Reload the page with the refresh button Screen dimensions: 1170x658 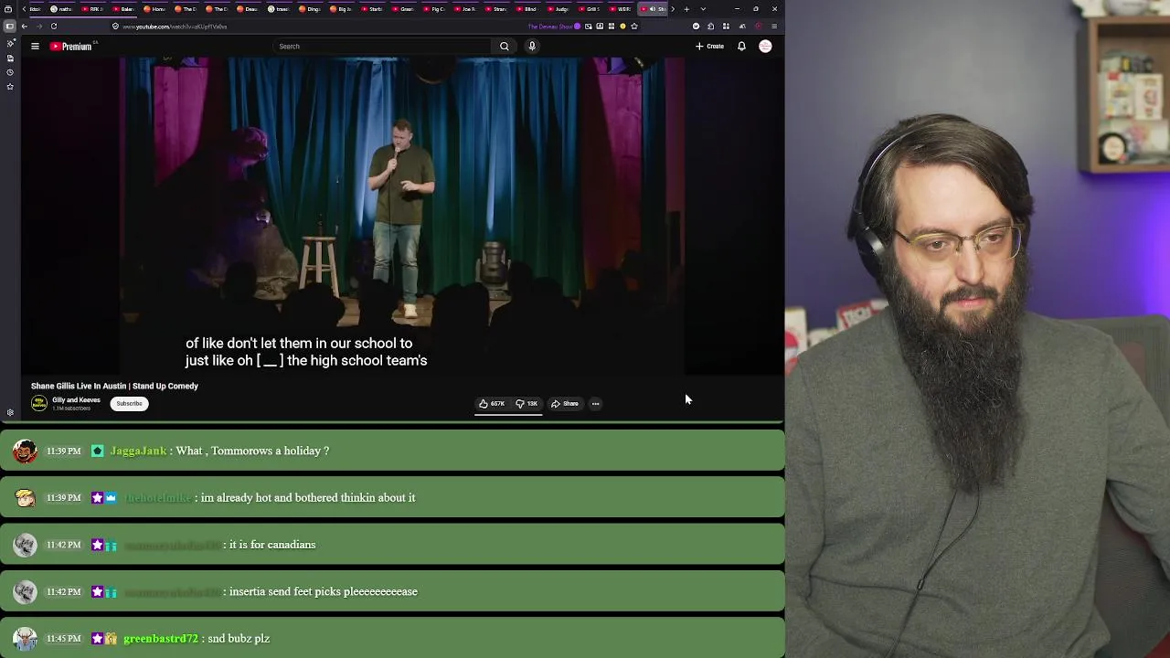54,27
